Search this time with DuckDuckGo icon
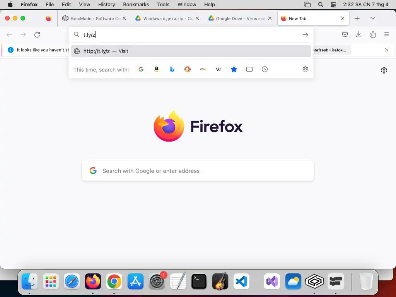396x297 pixels. coord(188,69)
